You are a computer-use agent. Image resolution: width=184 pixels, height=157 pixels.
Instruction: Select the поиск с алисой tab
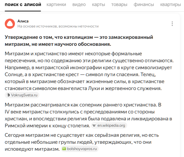[x=23, y=4]
